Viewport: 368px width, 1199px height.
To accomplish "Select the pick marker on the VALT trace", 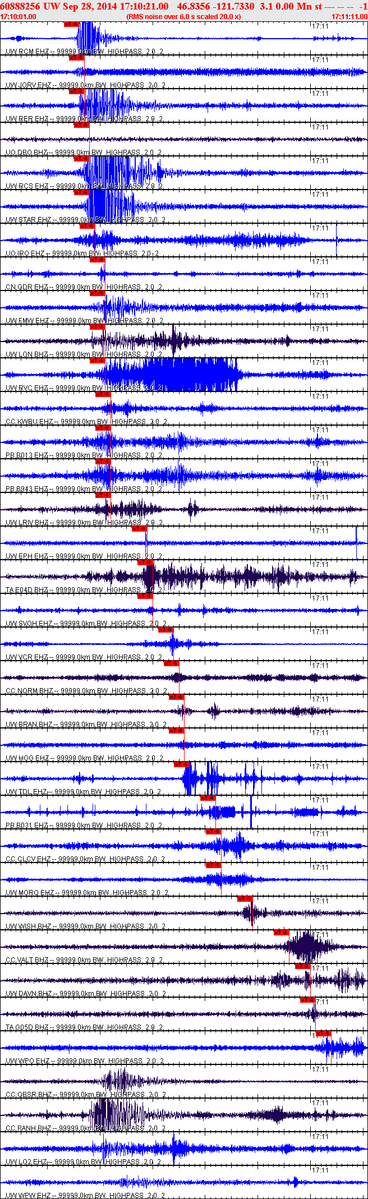I will point(281,933).
